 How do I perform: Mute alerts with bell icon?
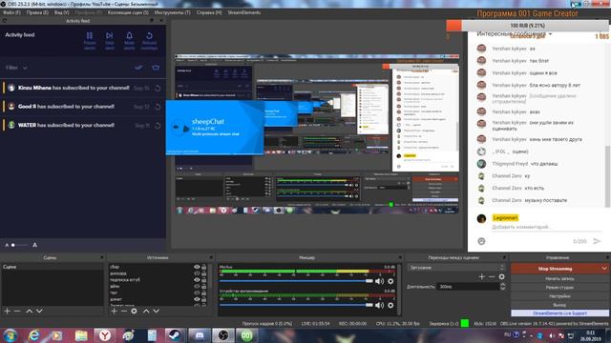point(130,40)
